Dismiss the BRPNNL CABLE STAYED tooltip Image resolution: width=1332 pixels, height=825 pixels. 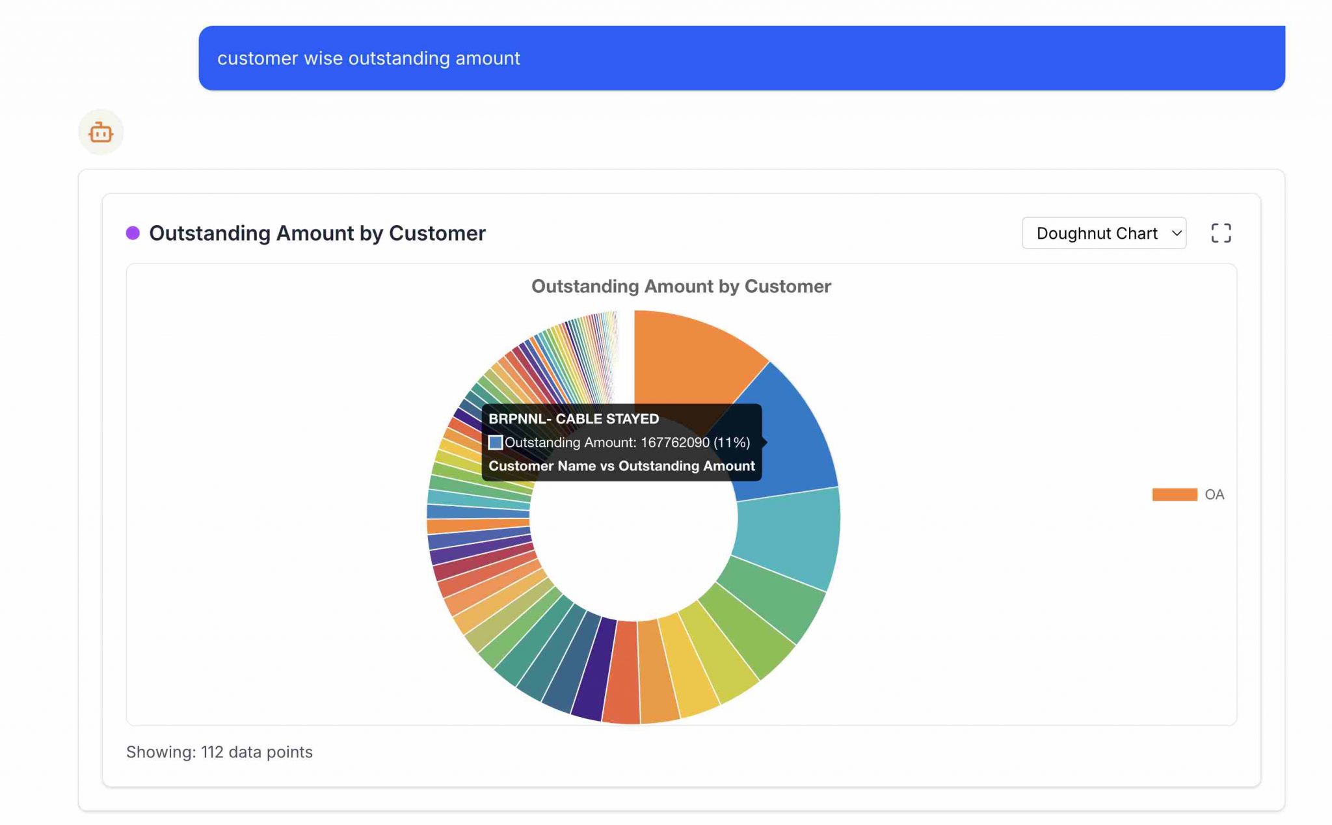coord(622,442)
